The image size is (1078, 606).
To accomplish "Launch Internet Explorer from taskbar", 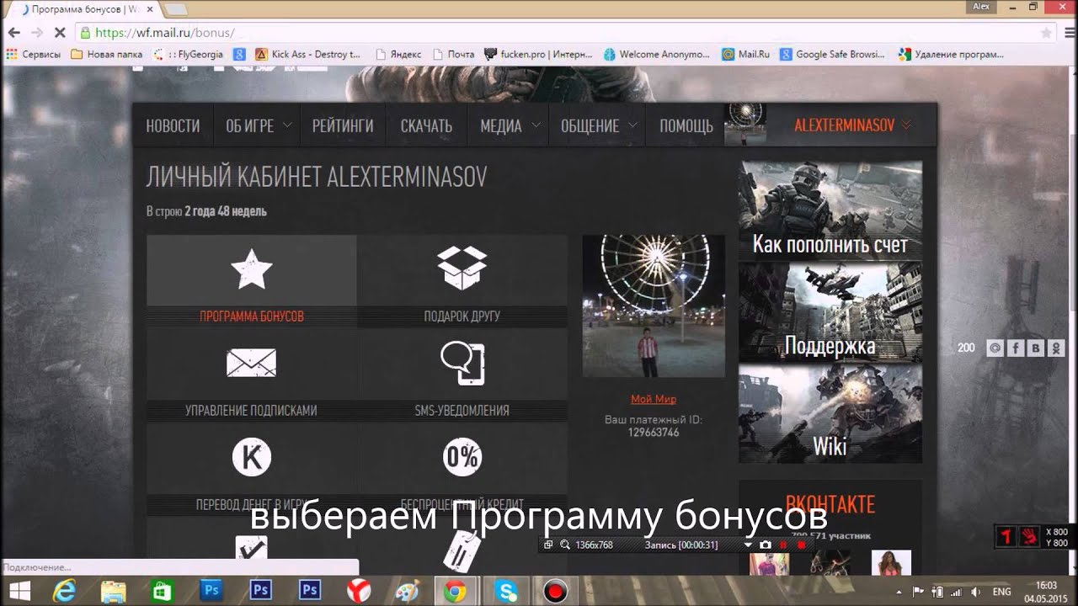I will pyautogui.click(x=64, y=591).
